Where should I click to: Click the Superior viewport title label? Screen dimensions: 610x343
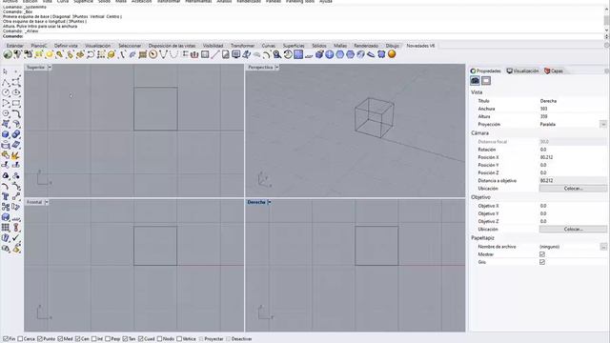pyautogui.click(x=36, y=68)
